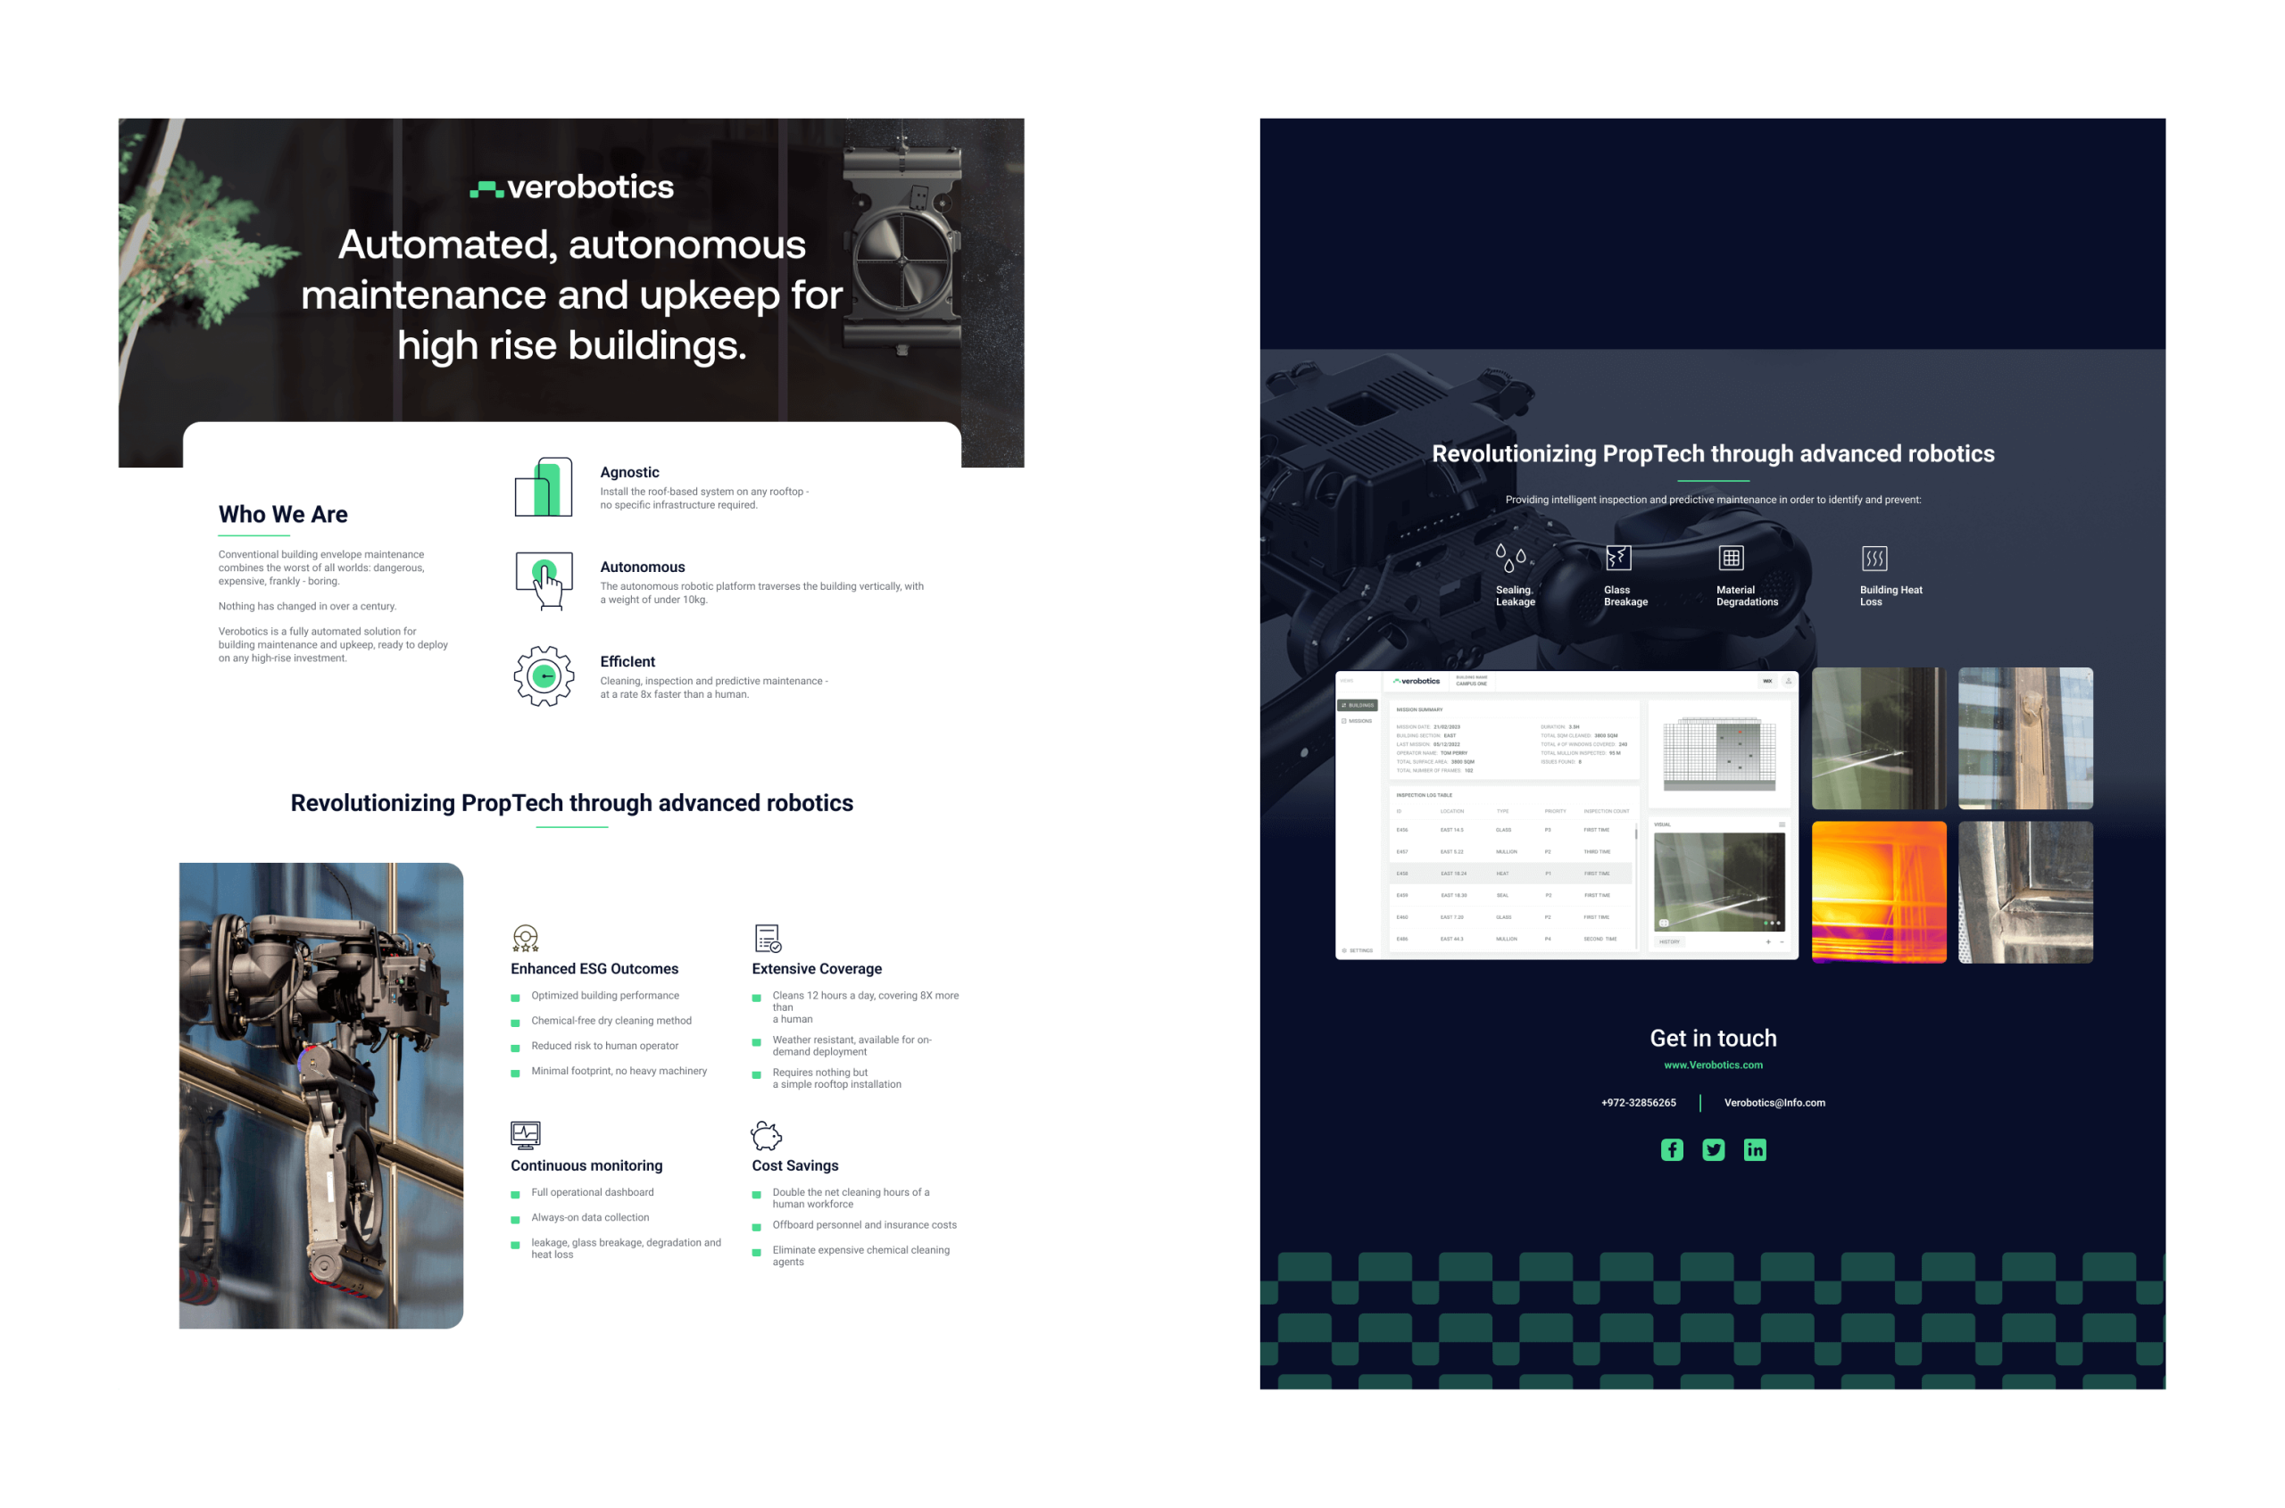Click the Cost Savings piggy bank icon
This screenshot has width=2285, height=1508.
(766, 1136)
